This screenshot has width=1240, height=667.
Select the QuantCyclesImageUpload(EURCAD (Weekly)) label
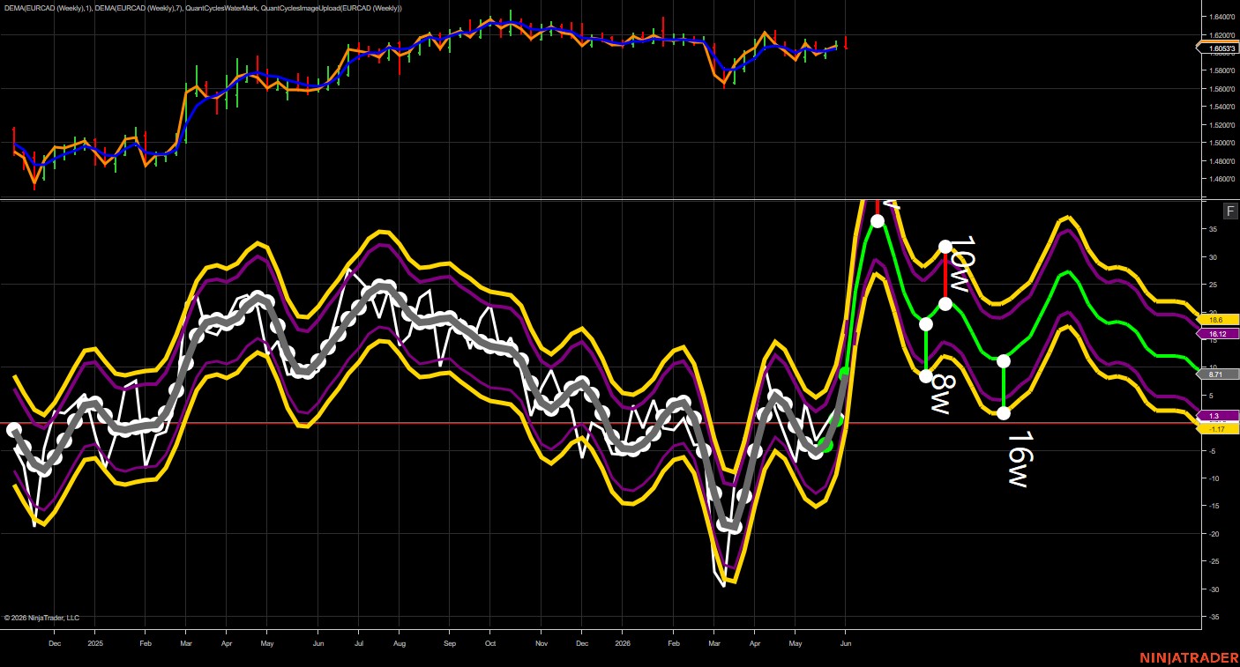click(x=332, y=8)
